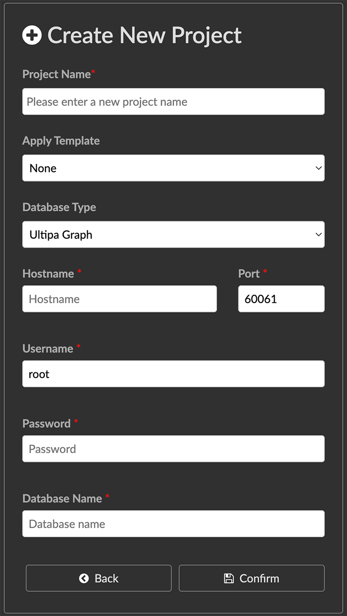Click the Username field containing root
347x616 pixels.
click(x=173, y=374)
